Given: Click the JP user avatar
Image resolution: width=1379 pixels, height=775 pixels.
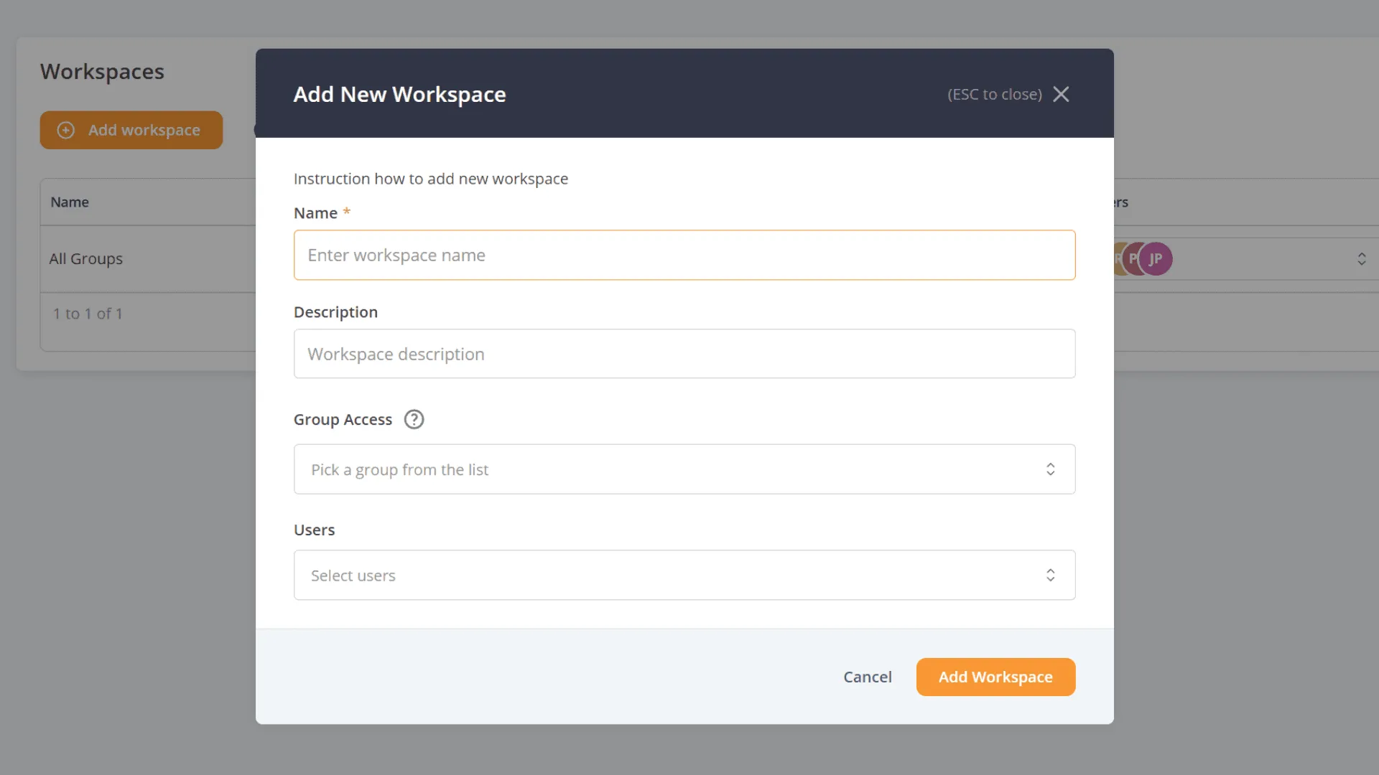Looking at the screenshot, I should pos(1155,258).
